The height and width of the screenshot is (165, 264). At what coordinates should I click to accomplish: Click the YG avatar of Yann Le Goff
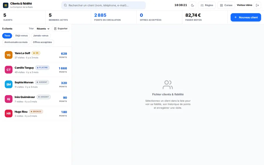pos(9,55)
